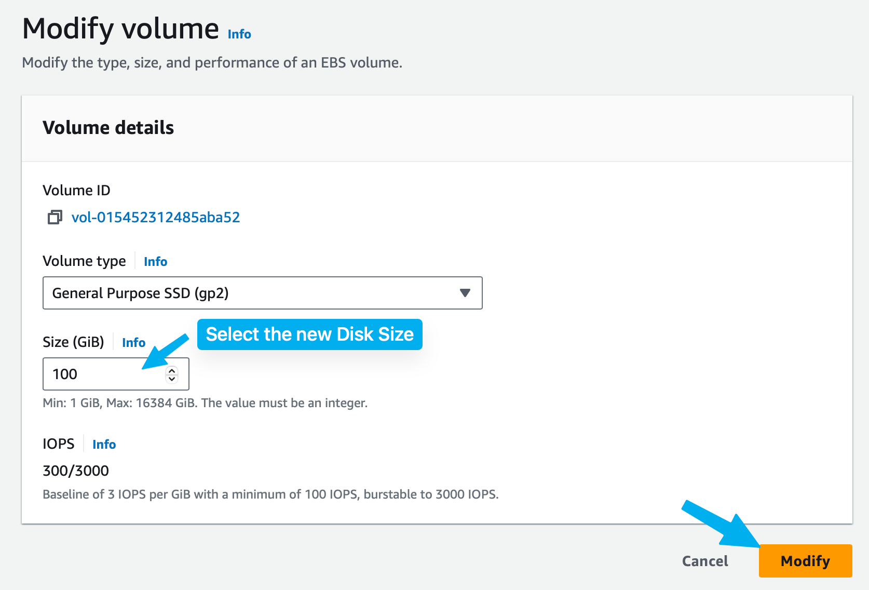Expand the Volume type dropdown

coord(262,293)
